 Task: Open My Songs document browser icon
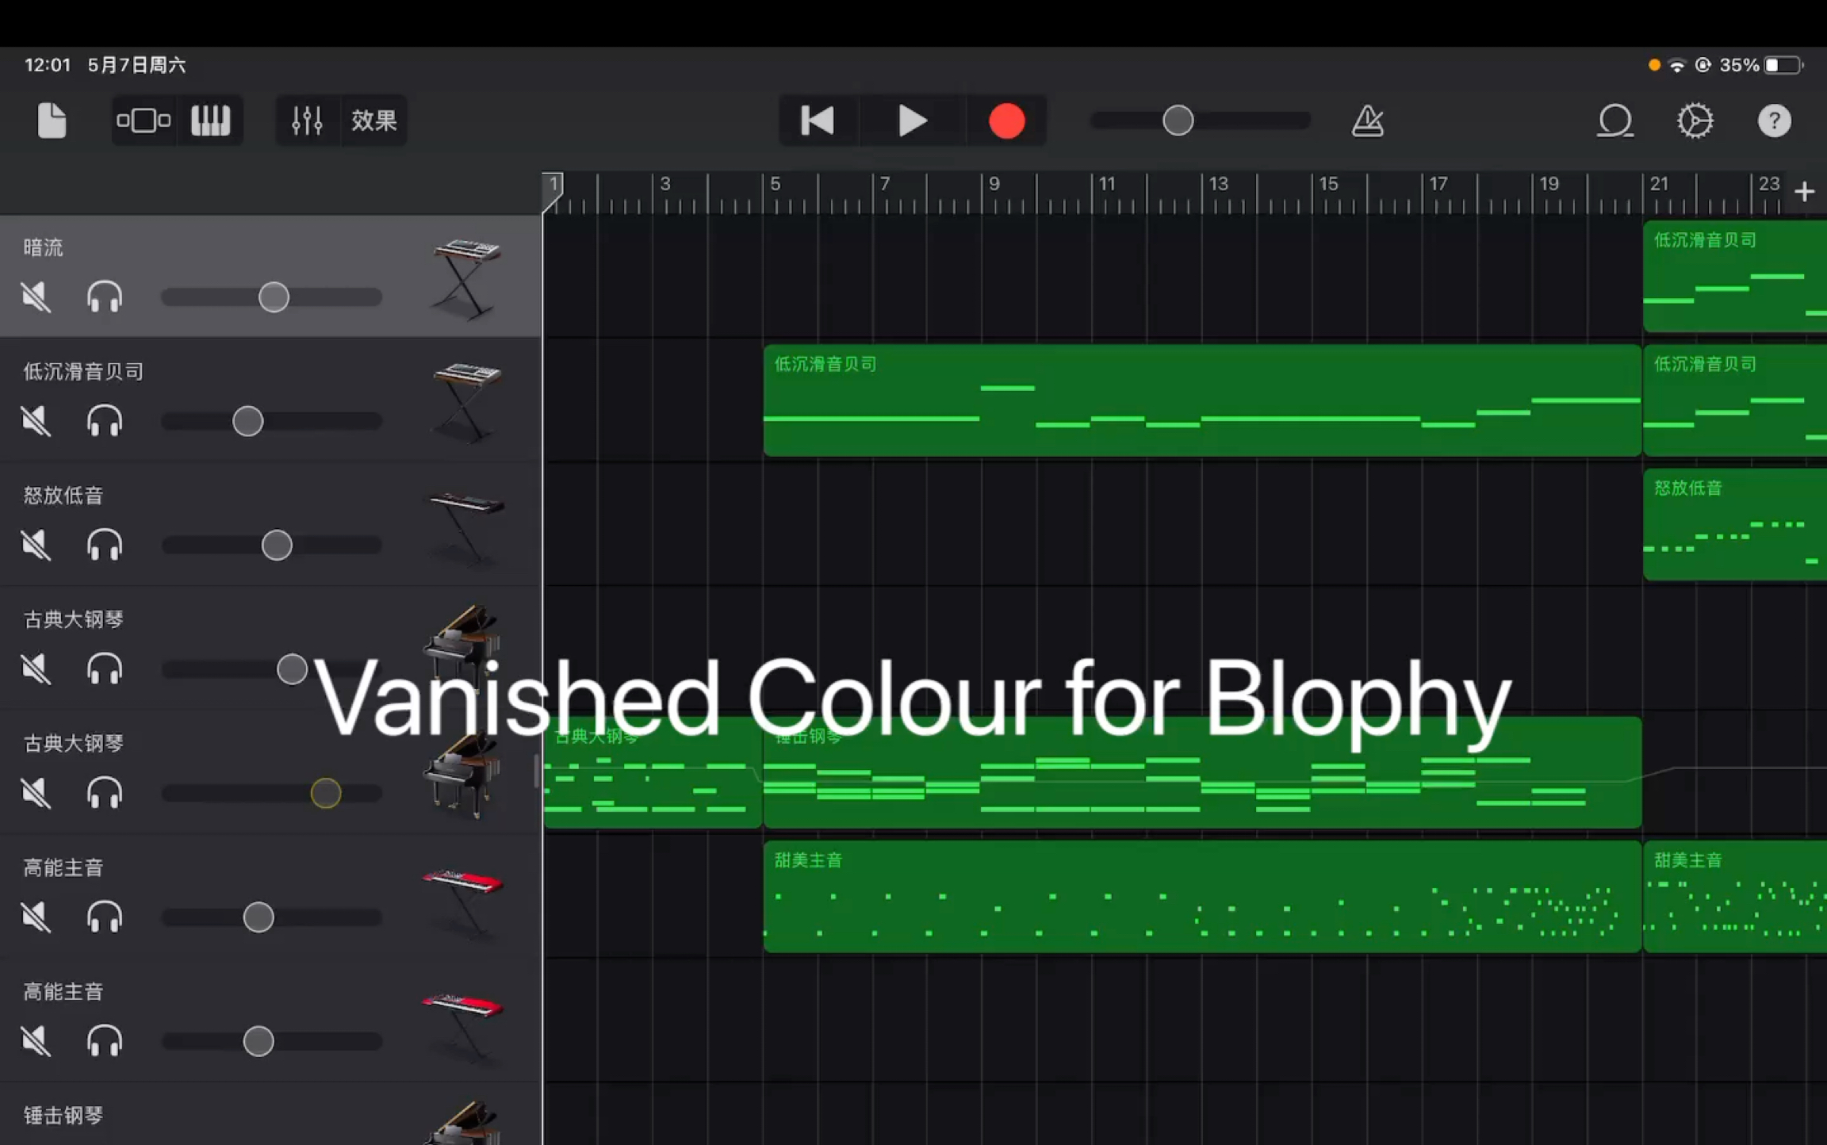coord(52,121)
